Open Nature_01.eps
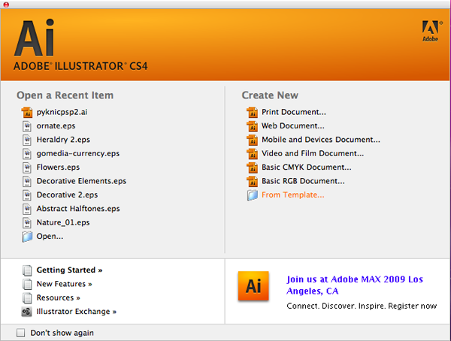Screen dimensions: 451x341 tap(63, 222)
